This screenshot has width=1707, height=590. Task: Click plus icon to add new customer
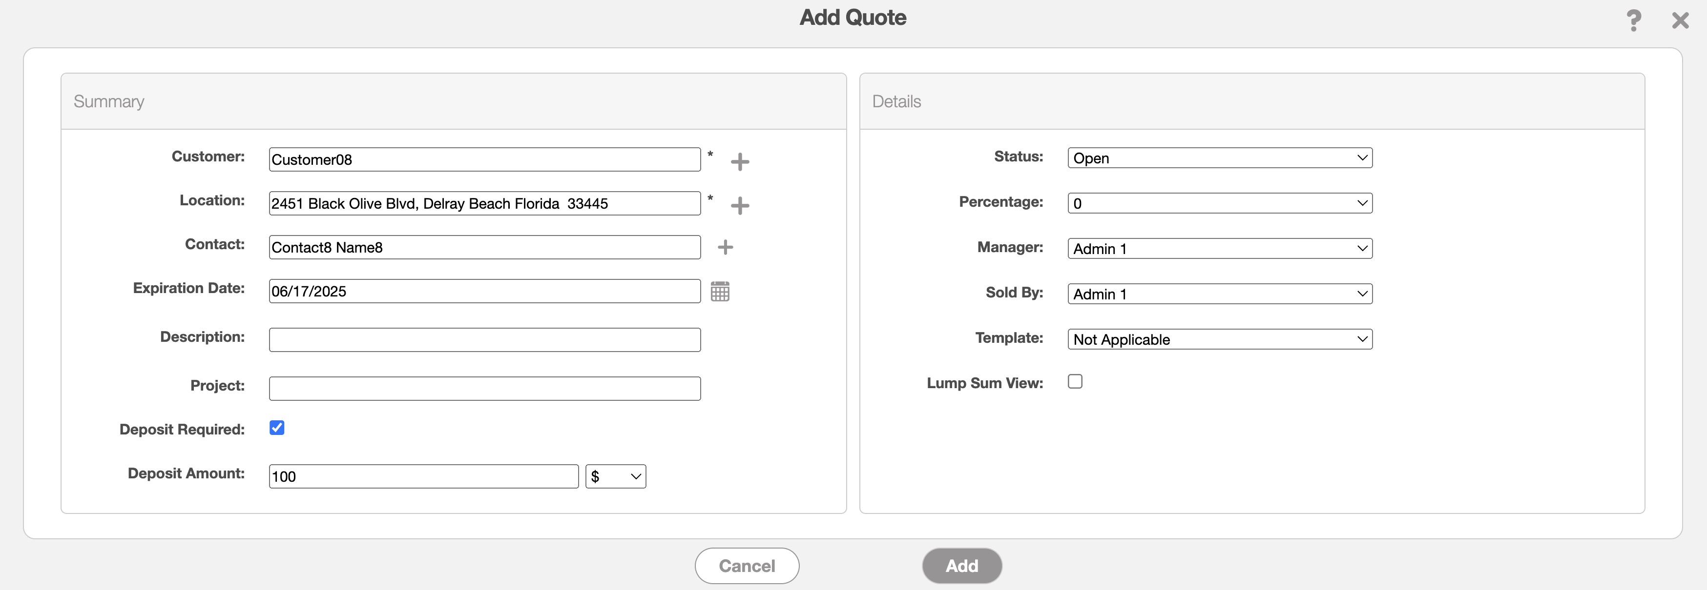[740, 161]
